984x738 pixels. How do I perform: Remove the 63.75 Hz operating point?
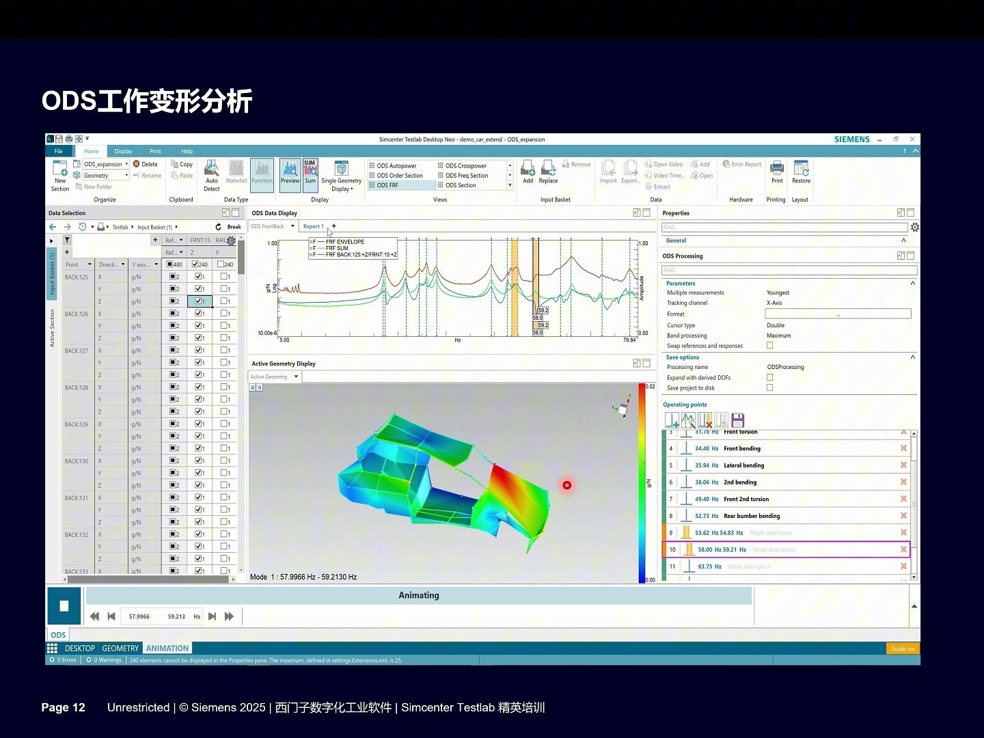[903, 566]
